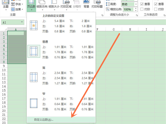Expand the Name Box dropdown showing A1
This screenshot has height=124, width=166.
click(22, 22)
